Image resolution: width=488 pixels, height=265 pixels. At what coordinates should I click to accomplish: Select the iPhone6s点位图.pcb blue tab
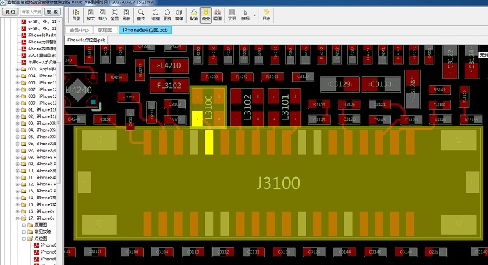coord(145,30)
